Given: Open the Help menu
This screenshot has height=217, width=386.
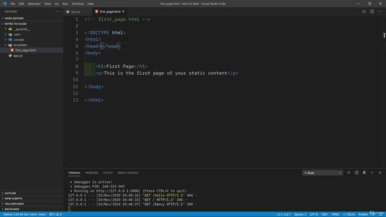Looking at the screenshot, I should [90, 4].
